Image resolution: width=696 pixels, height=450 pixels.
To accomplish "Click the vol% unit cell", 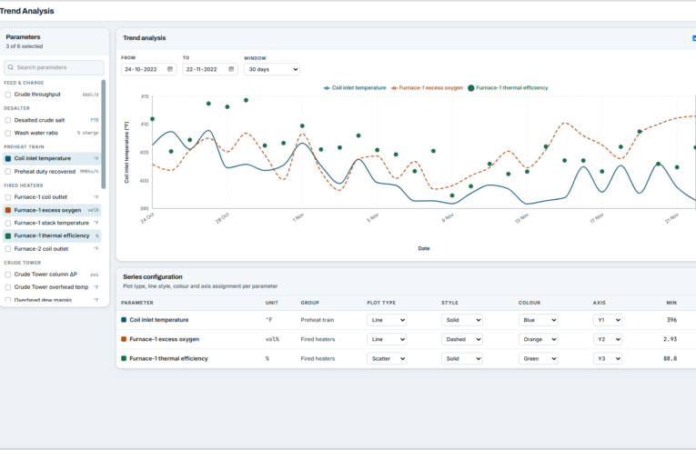I will point(273,339).
